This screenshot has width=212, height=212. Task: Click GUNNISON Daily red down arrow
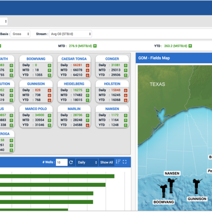pos(49,91)
